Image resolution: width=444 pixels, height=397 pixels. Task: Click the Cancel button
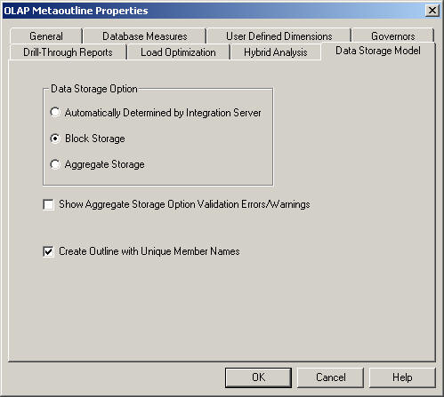click(x=330, y=377)
